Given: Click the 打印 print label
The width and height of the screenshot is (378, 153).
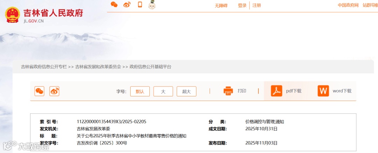Looking at the screenshot, I should 242,91.
